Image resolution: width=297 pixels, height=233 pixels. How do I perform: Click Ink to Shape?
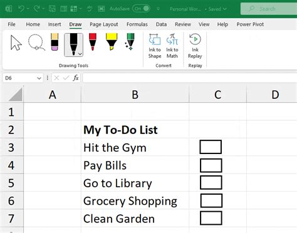[155, 46]
